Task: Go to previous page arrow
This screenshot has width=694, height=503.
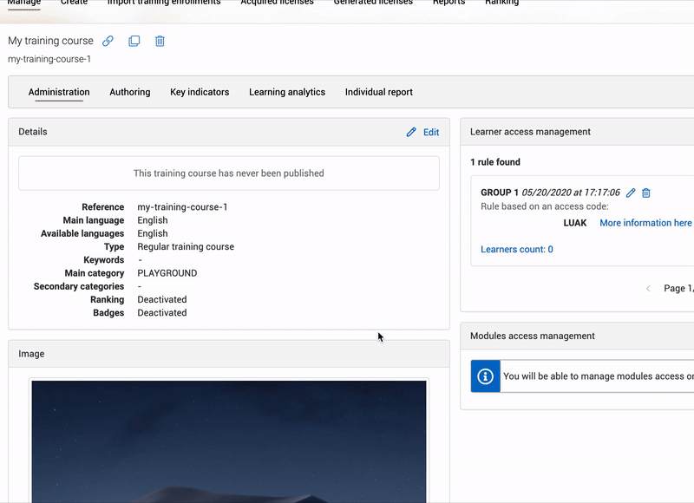Action: point(648,289)
